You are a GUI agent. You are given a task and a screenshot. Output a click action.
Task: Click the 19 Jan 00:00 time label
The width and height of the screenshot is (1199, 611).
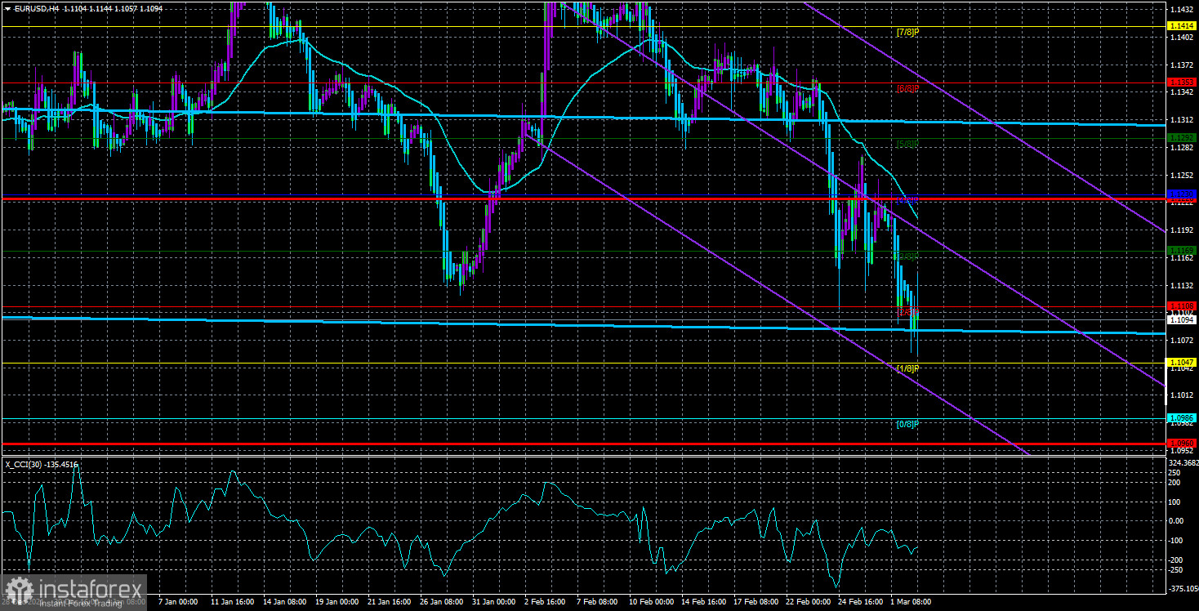click(337, 601)
